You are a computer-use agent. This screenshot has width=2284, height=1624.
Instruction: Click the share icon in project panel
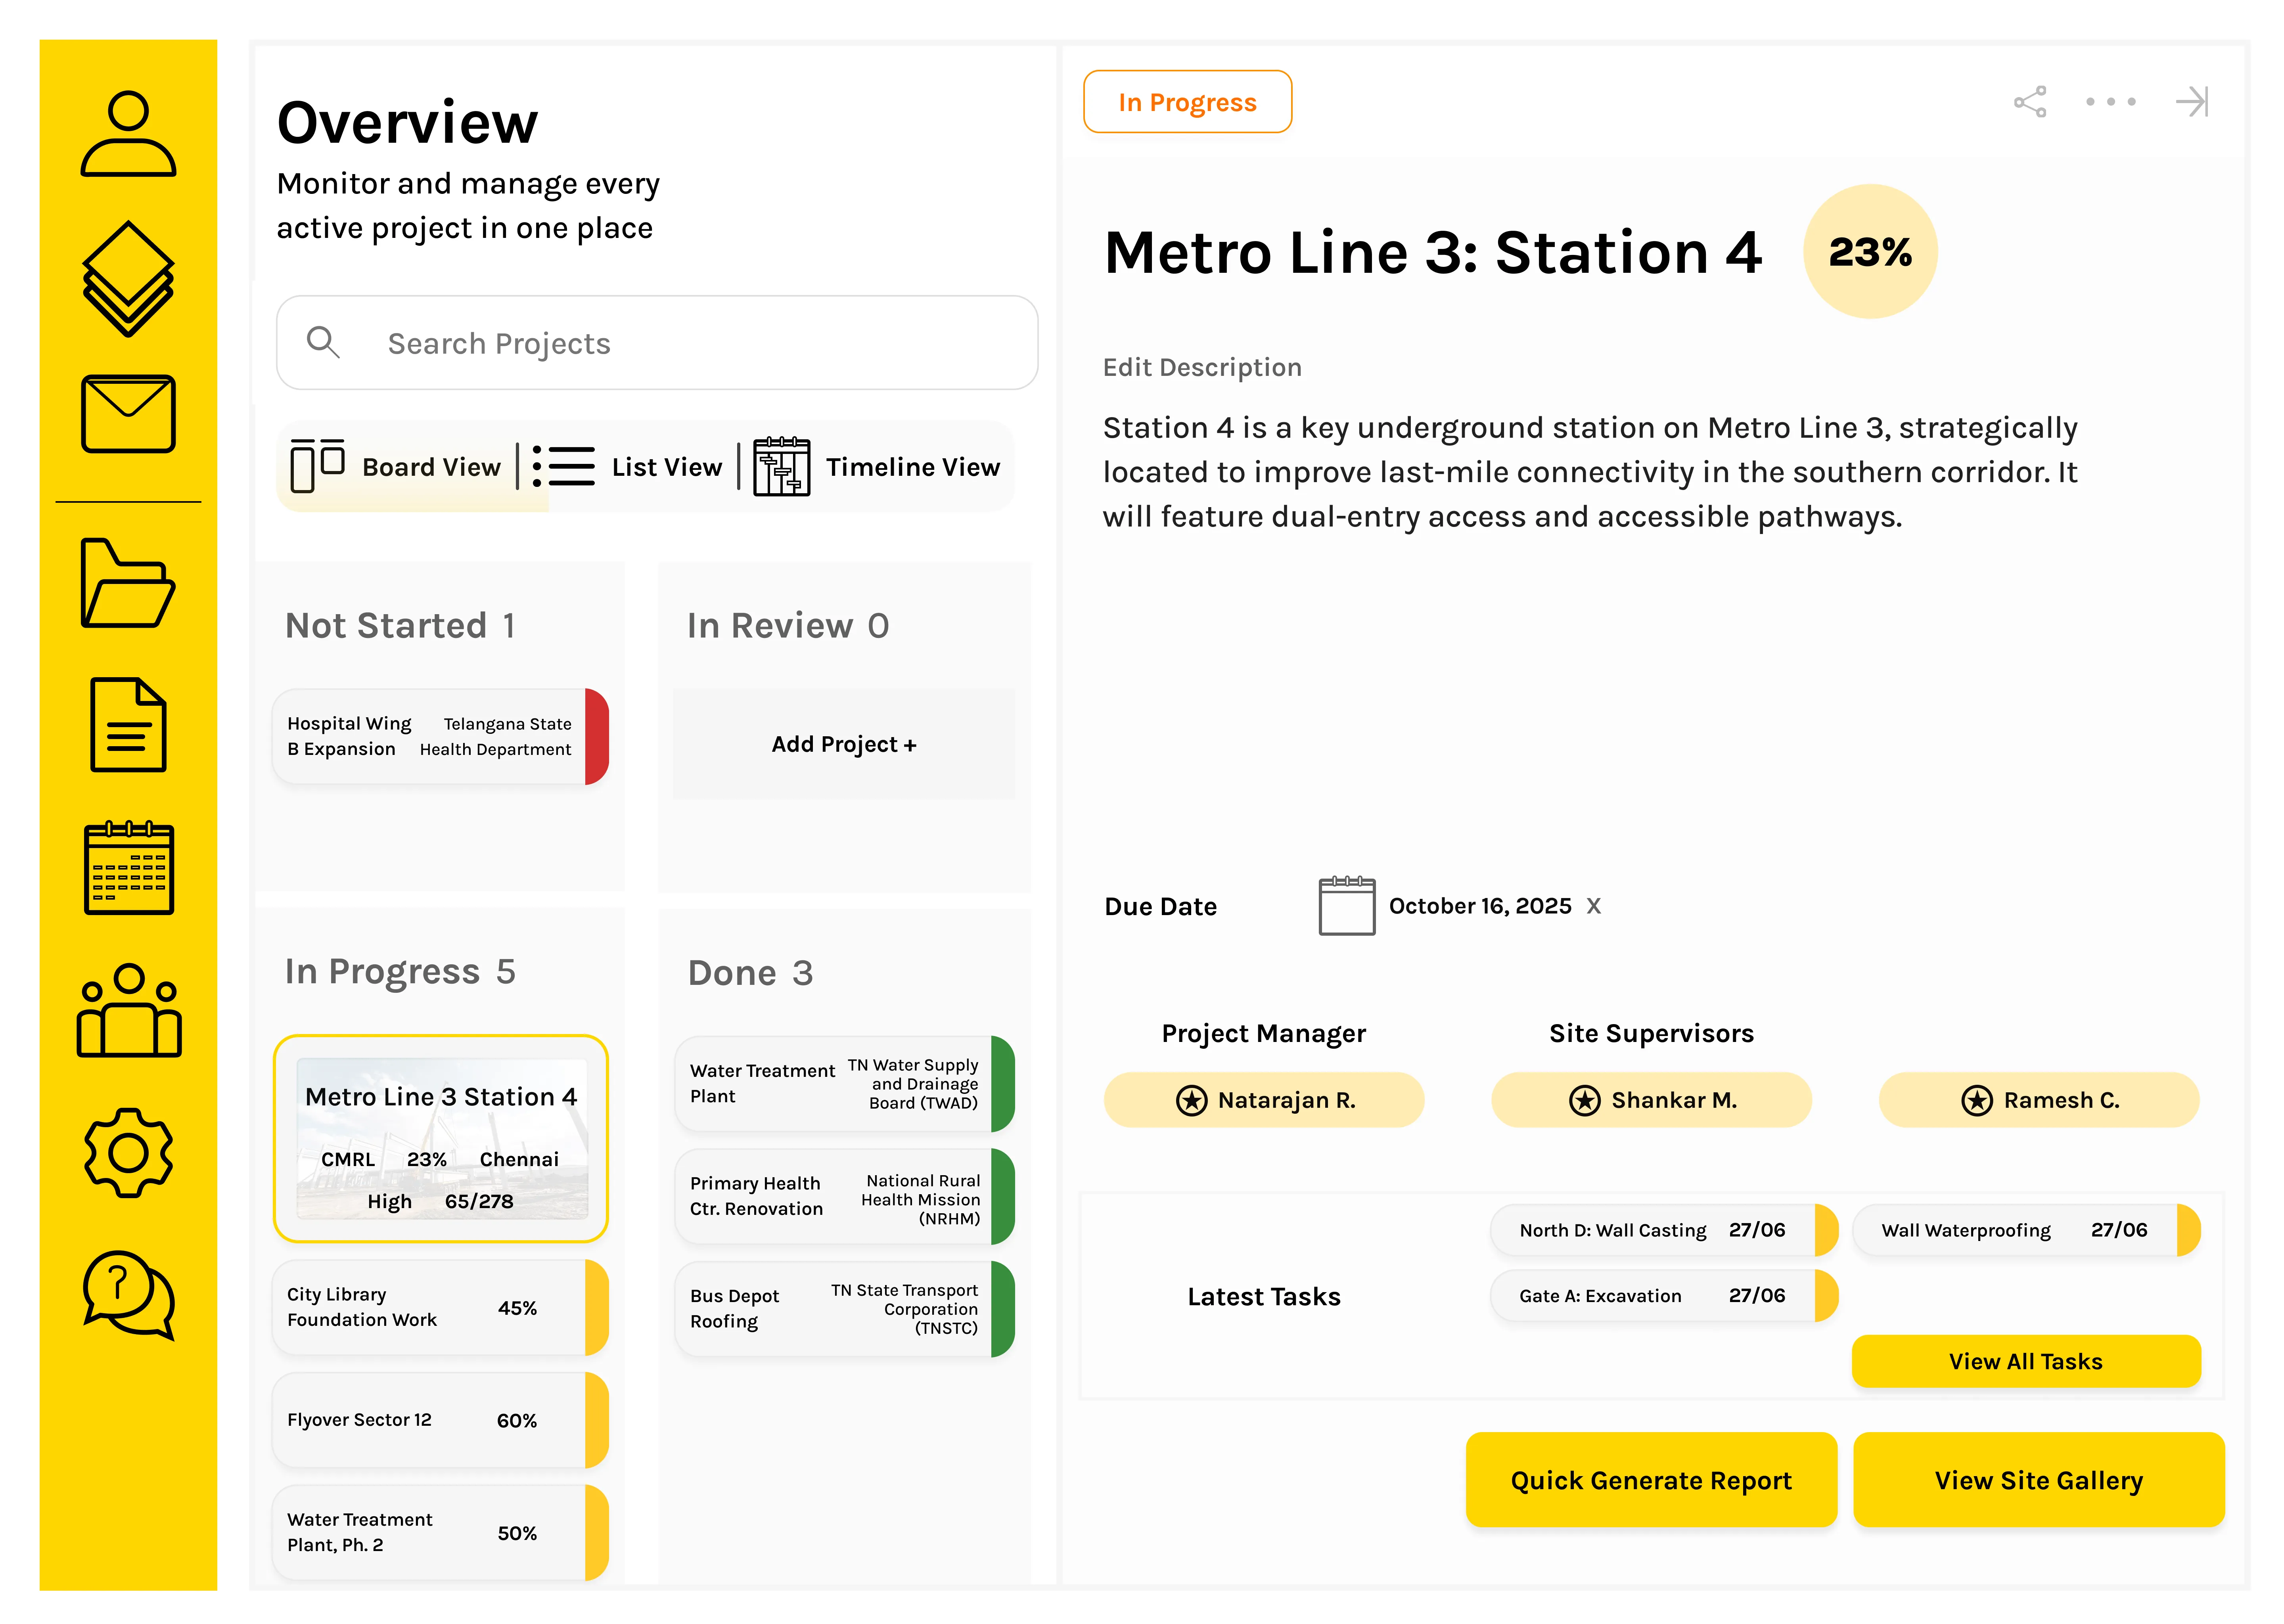coord(2030,101)
